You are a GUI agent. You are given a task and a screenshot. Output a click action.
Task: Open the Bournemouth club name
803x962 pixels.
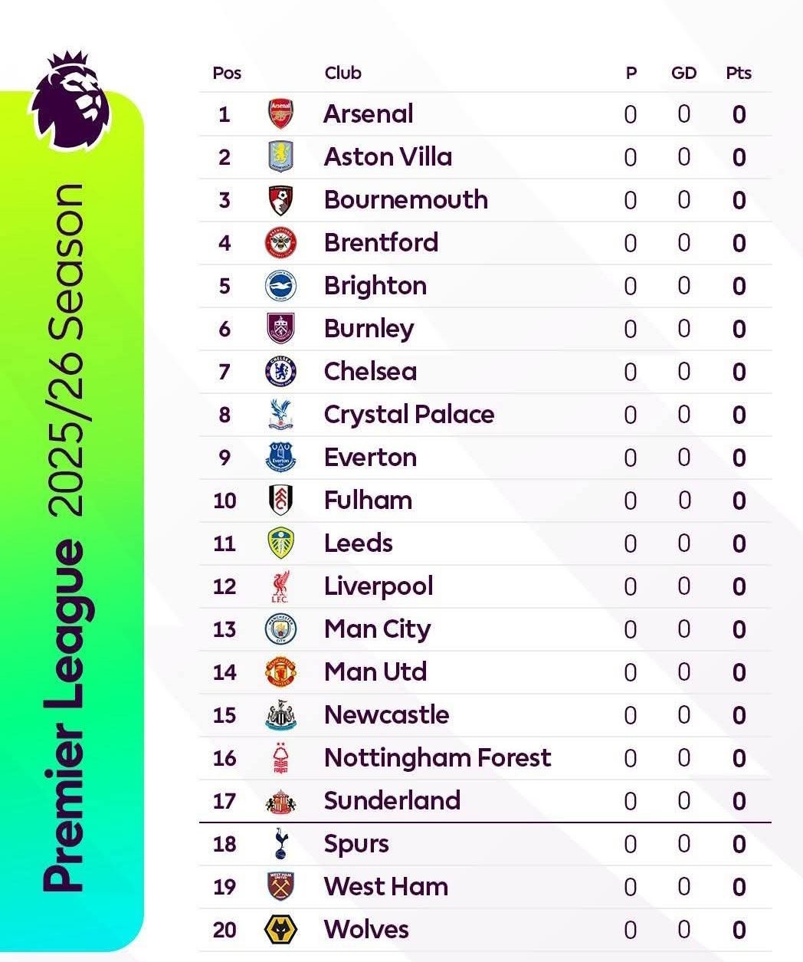(406, 200)
